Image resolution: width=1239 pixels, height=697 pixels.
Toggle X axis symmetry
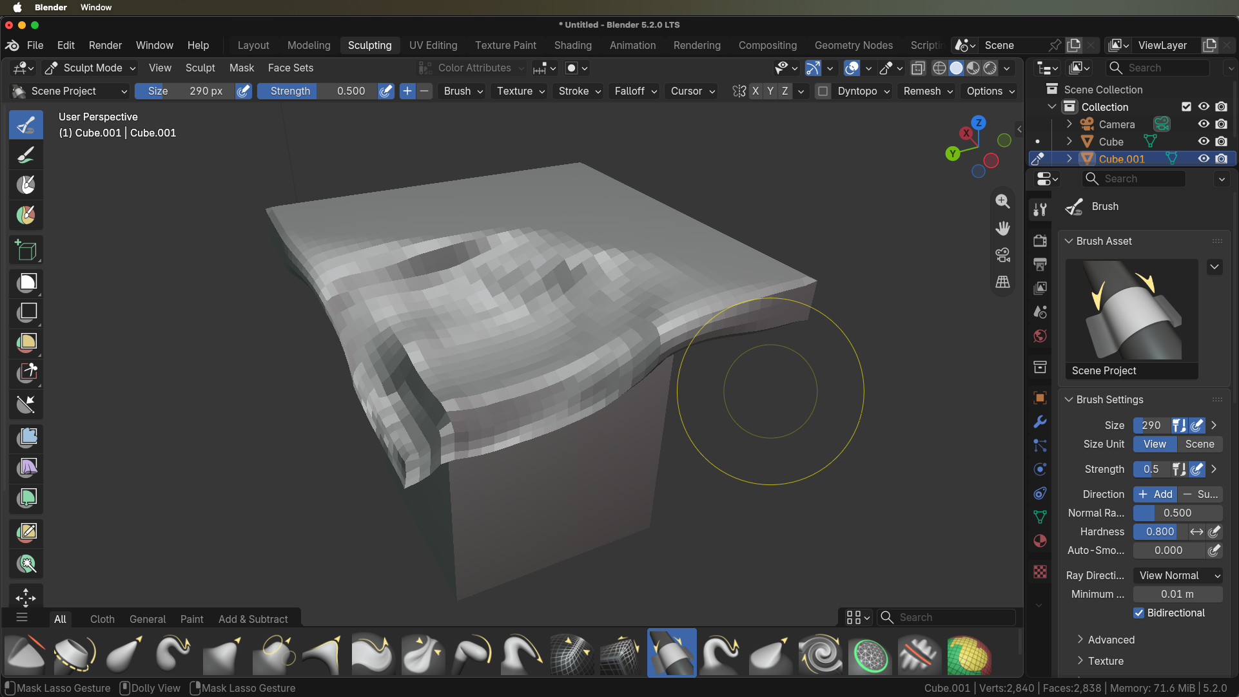(756, 91)
